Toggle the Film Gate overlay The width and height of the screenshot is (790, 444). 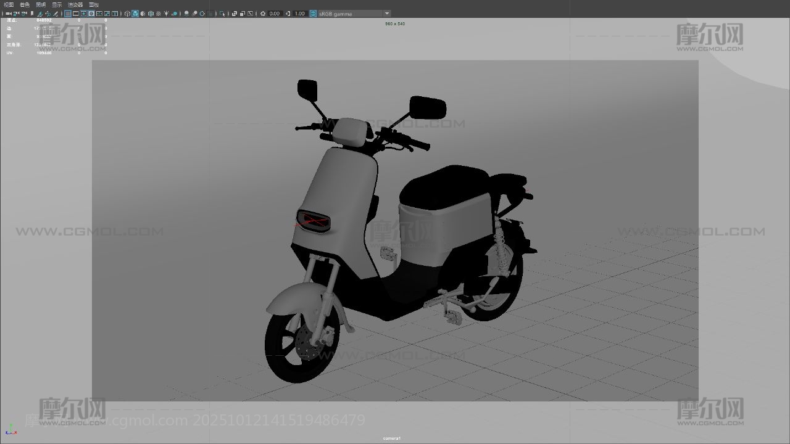pyautogui.click(x=76, y=14)
